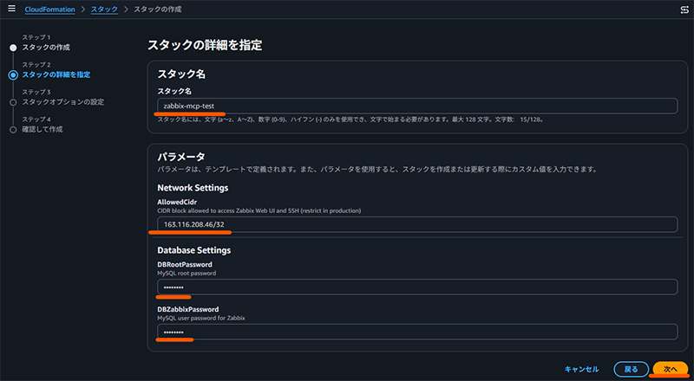Select スタックオプションの設定 step label
694x381 pixels.
tap(63, 102)
